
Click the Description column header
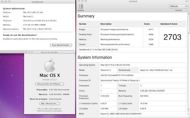(106, 24)
